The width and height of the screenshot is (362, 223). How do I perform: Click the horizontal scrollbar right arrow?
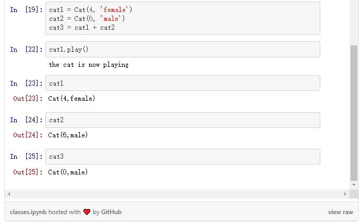tap(345, 194)
